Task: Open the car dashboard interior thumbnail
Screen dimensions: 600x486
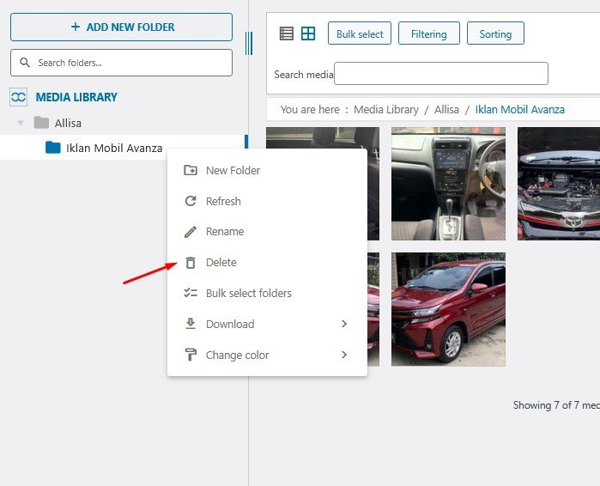Action: pos(448,184)
